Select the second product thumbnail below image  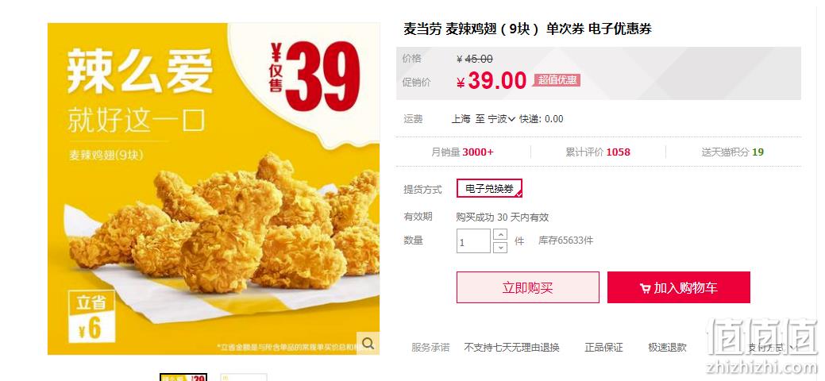[x=244, y=377]
